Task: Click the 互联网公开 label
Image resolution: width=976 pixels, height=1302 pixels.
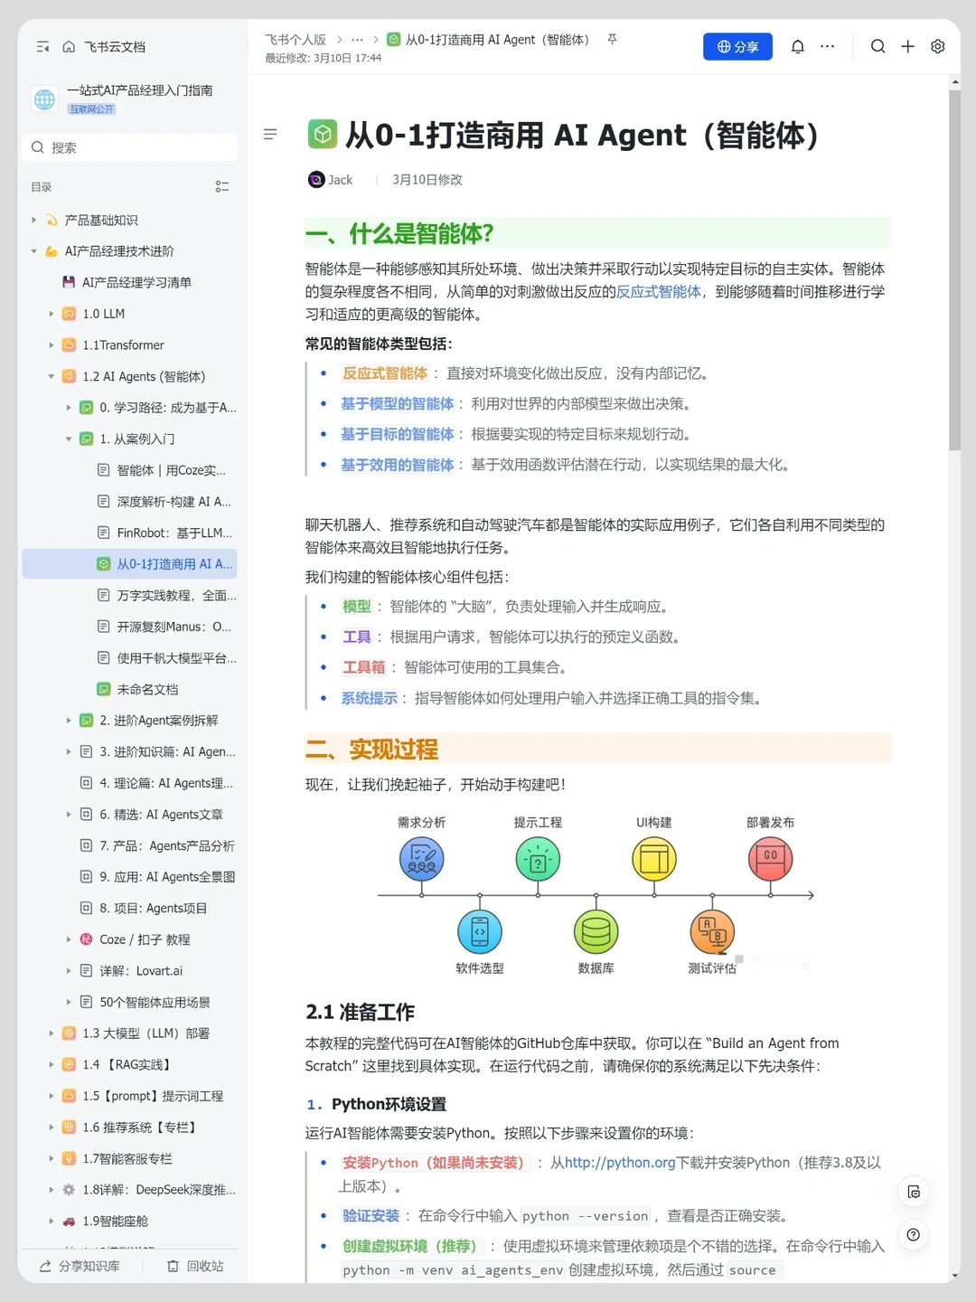Action: tap(92, 109)
